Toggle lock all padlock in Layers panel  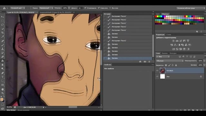point(176,65)
